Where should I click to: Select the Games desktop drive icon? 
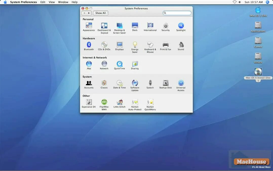coord(258,42)
